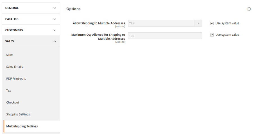
Task: Expand the Customers section chevron
Action: click(x=55, y=30)
